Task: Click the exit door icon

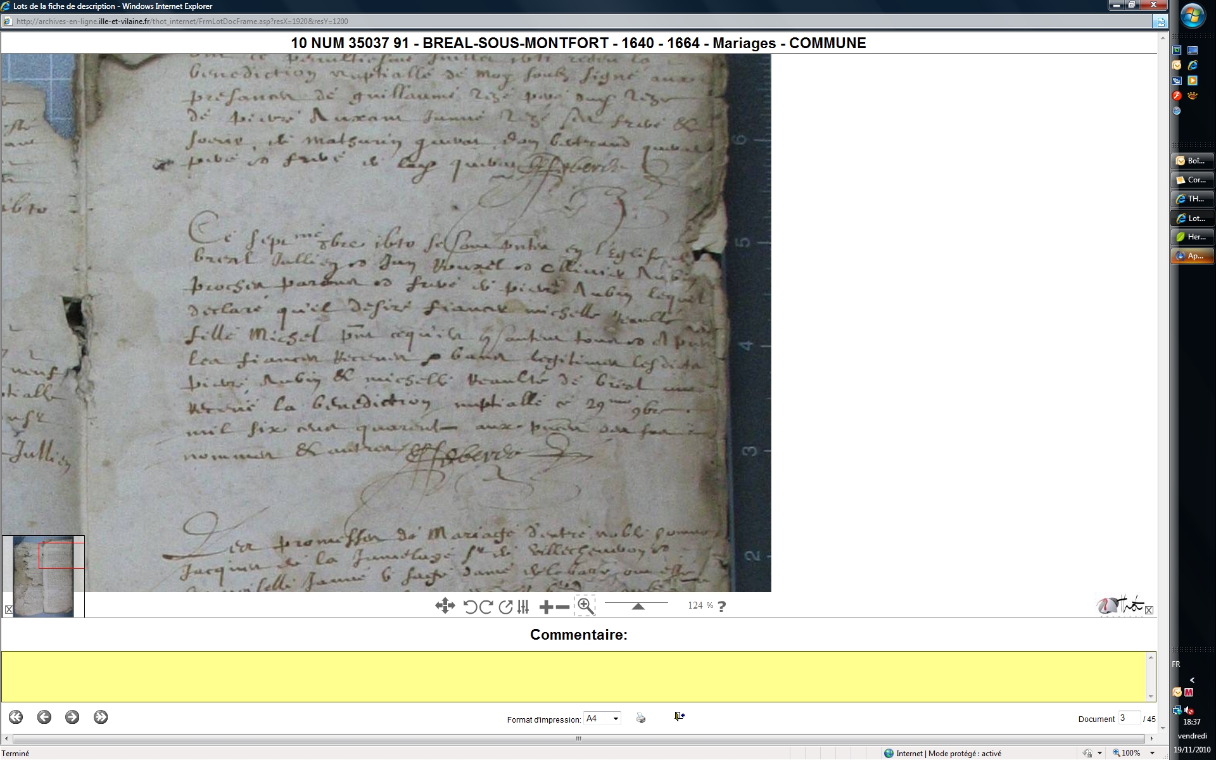Action: [679, 716]
